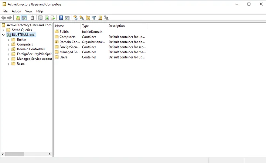Image resolution: width=266 pixels, height=163 pixels.
Task: Click the Back arrow toolbar icon
Action: pyautogui.click(x=3, y=18)
